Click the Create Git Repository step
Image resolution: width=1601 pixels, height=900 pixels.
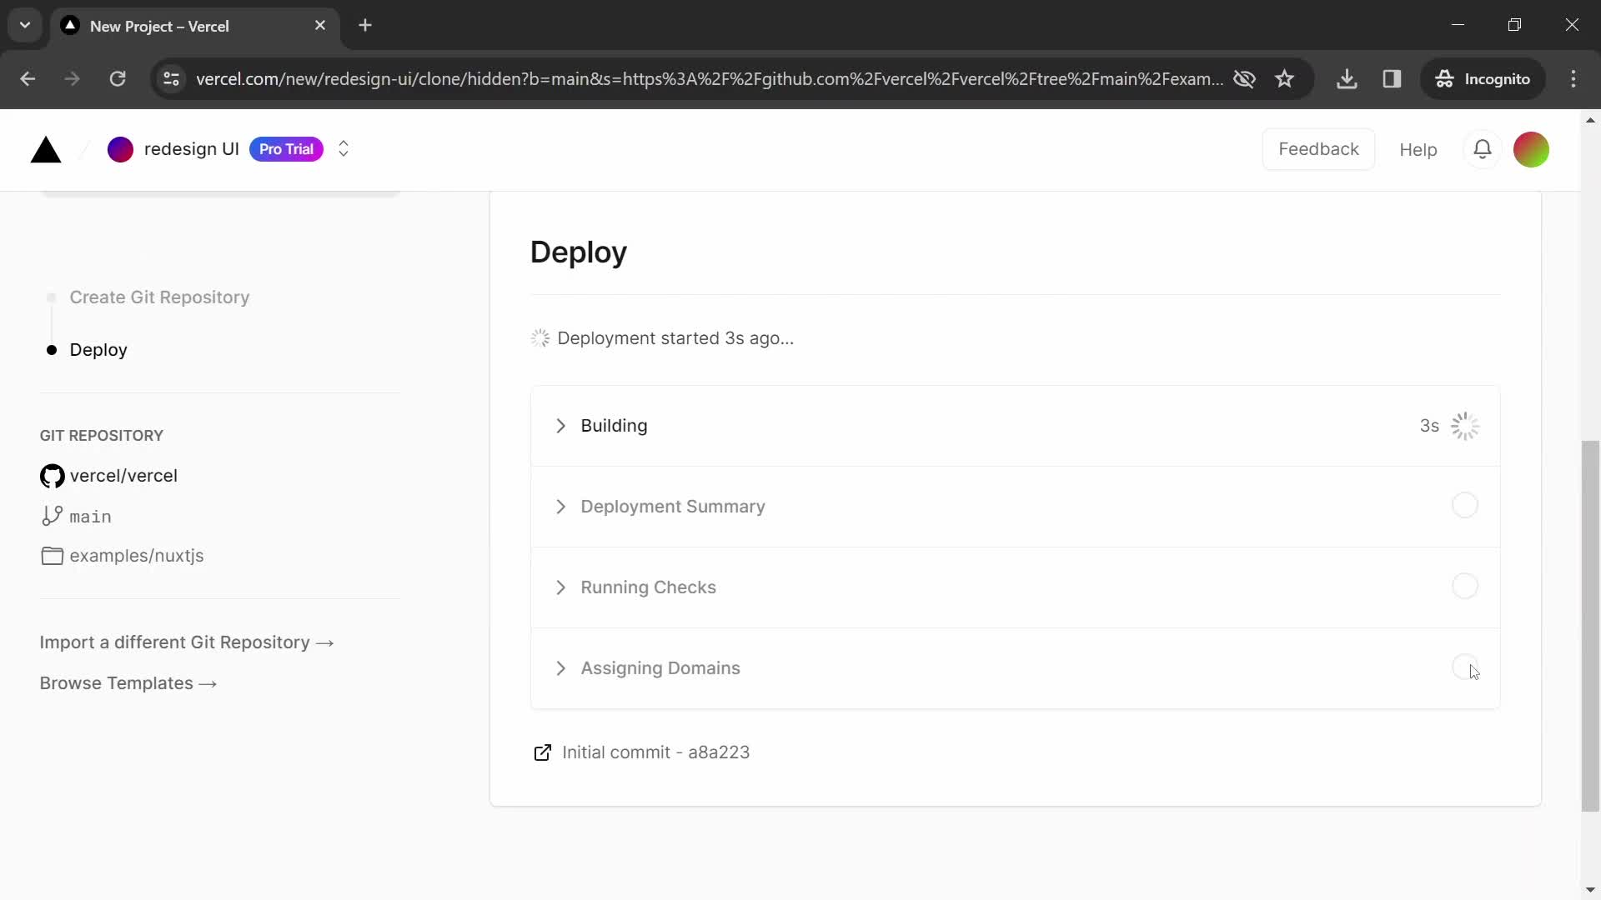coord(159,297)
